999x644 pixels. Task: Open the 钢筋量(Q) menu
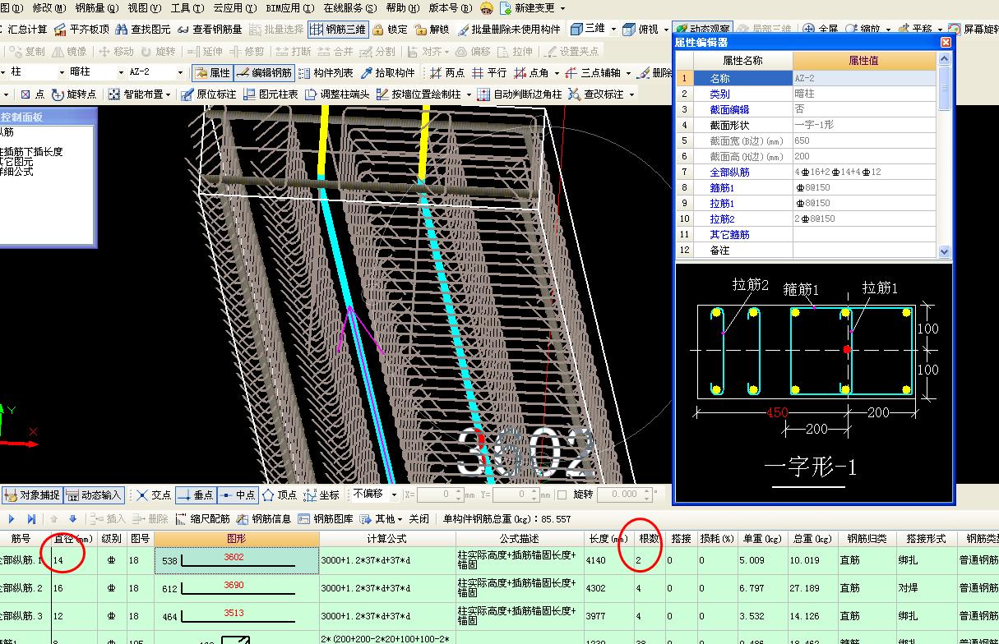click(x=96, y=7)
